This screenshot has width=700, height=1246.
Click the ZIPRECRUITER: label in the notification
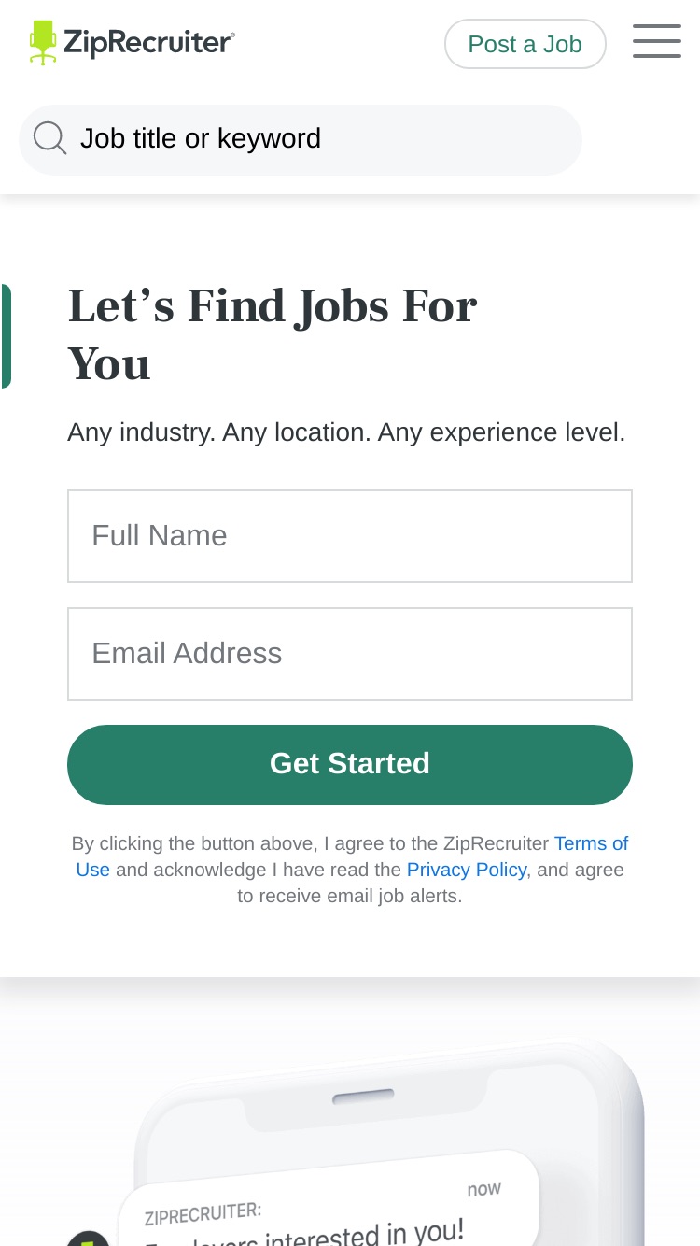pyautogui.click(x=203, y=1214)
